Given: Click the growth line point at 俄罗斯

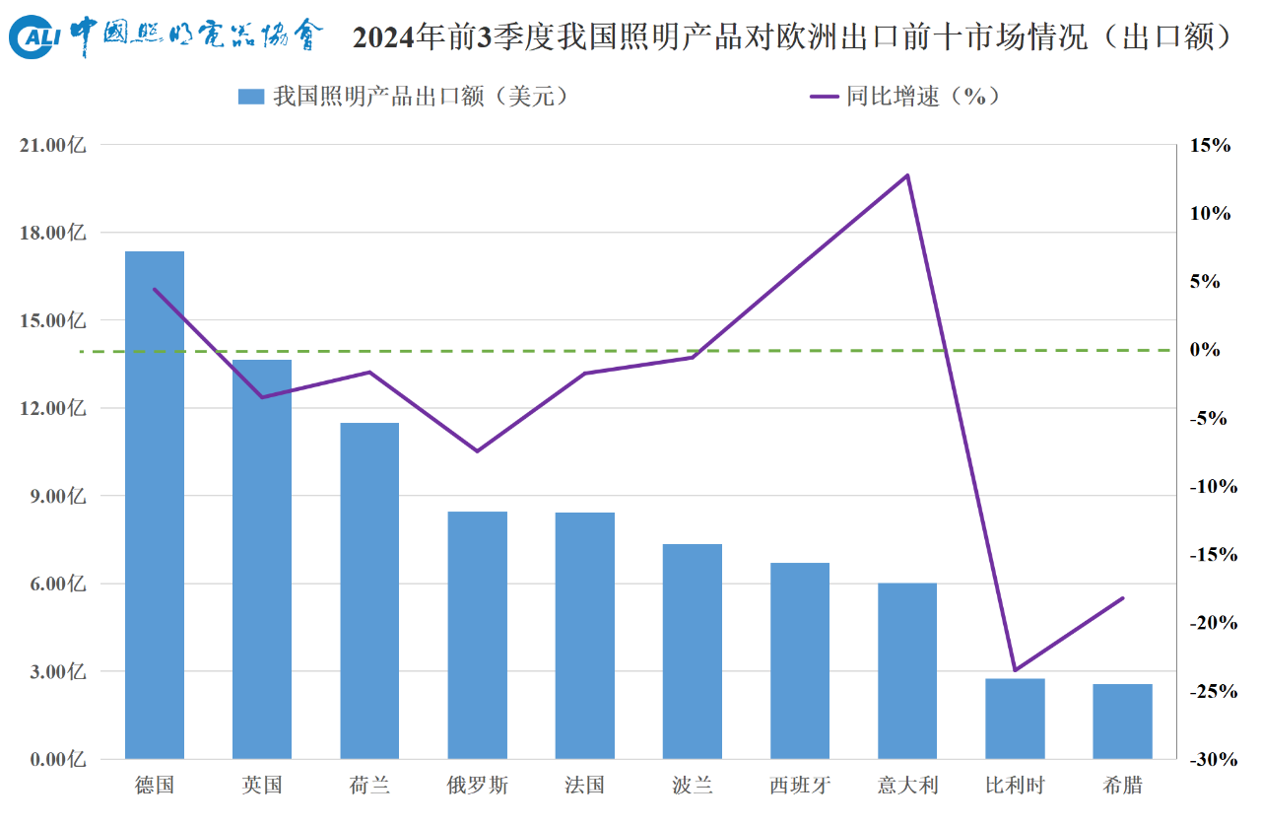Looking at the screenshot, I should pos(477,451).
